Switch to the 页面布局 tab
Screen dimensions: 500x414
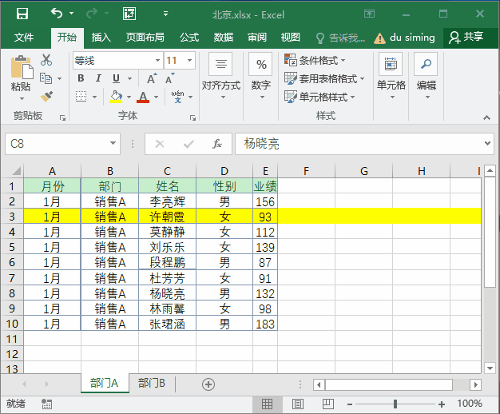click(x=145, y=38)
